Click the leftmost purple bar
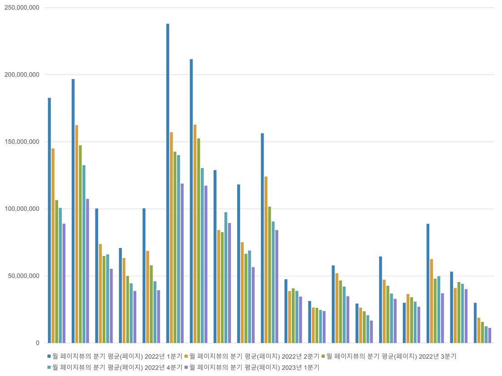502x376 pixels. 64,283
